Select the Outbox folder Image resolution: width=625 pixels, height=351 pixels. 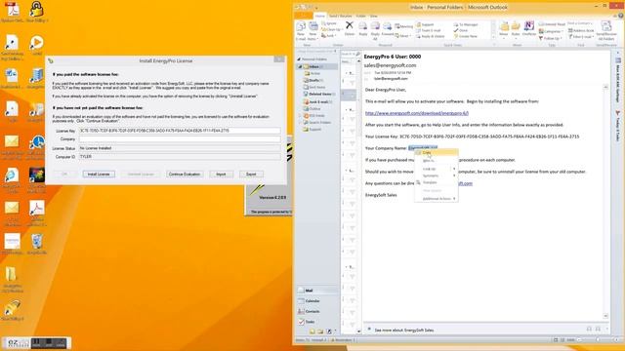tap(312, 108)
